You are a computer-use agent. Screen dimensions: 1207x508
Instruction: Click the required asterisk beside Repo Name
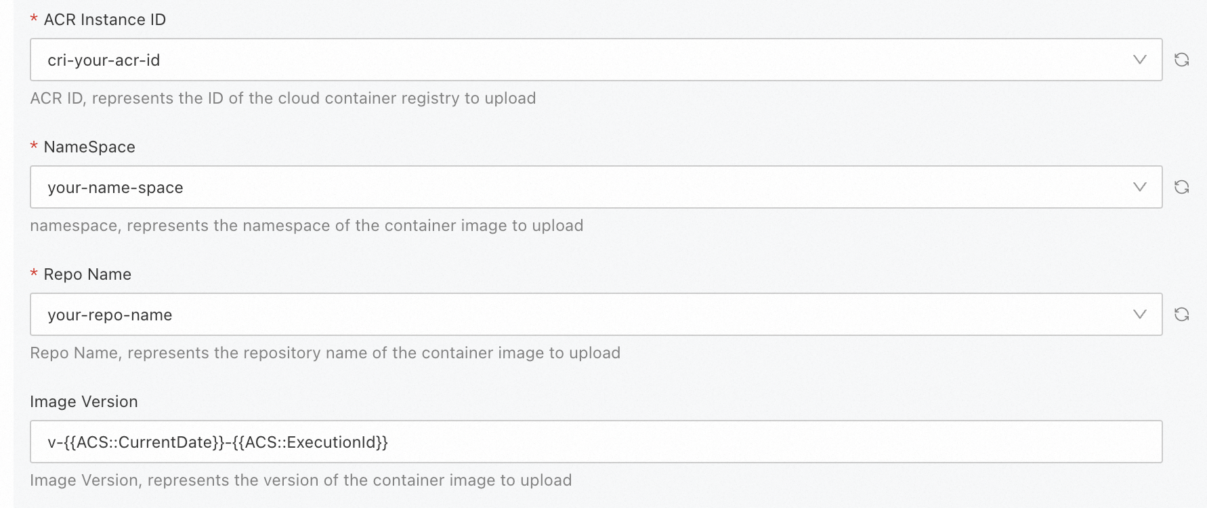pyautogui.click(x=34, y=275)
